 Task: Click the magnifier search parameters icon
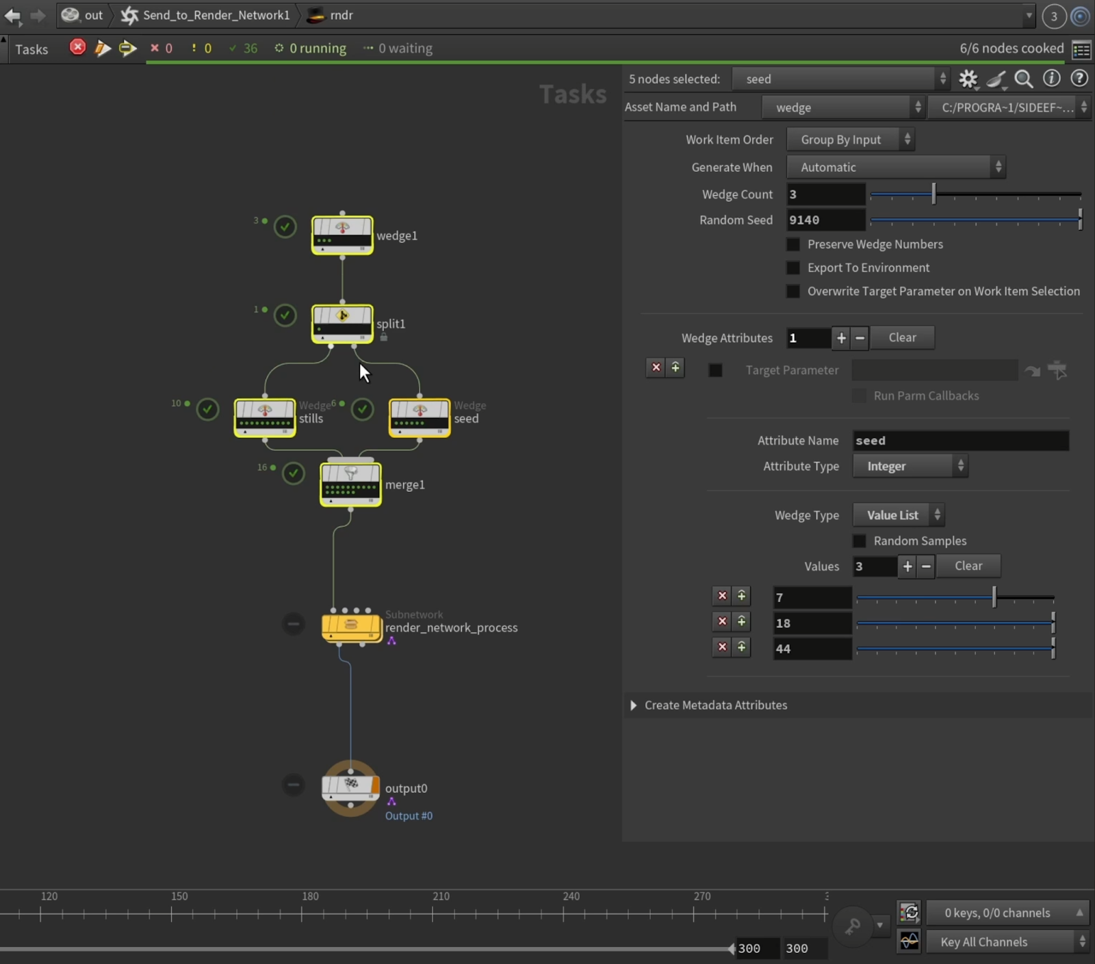(1023, 79)
